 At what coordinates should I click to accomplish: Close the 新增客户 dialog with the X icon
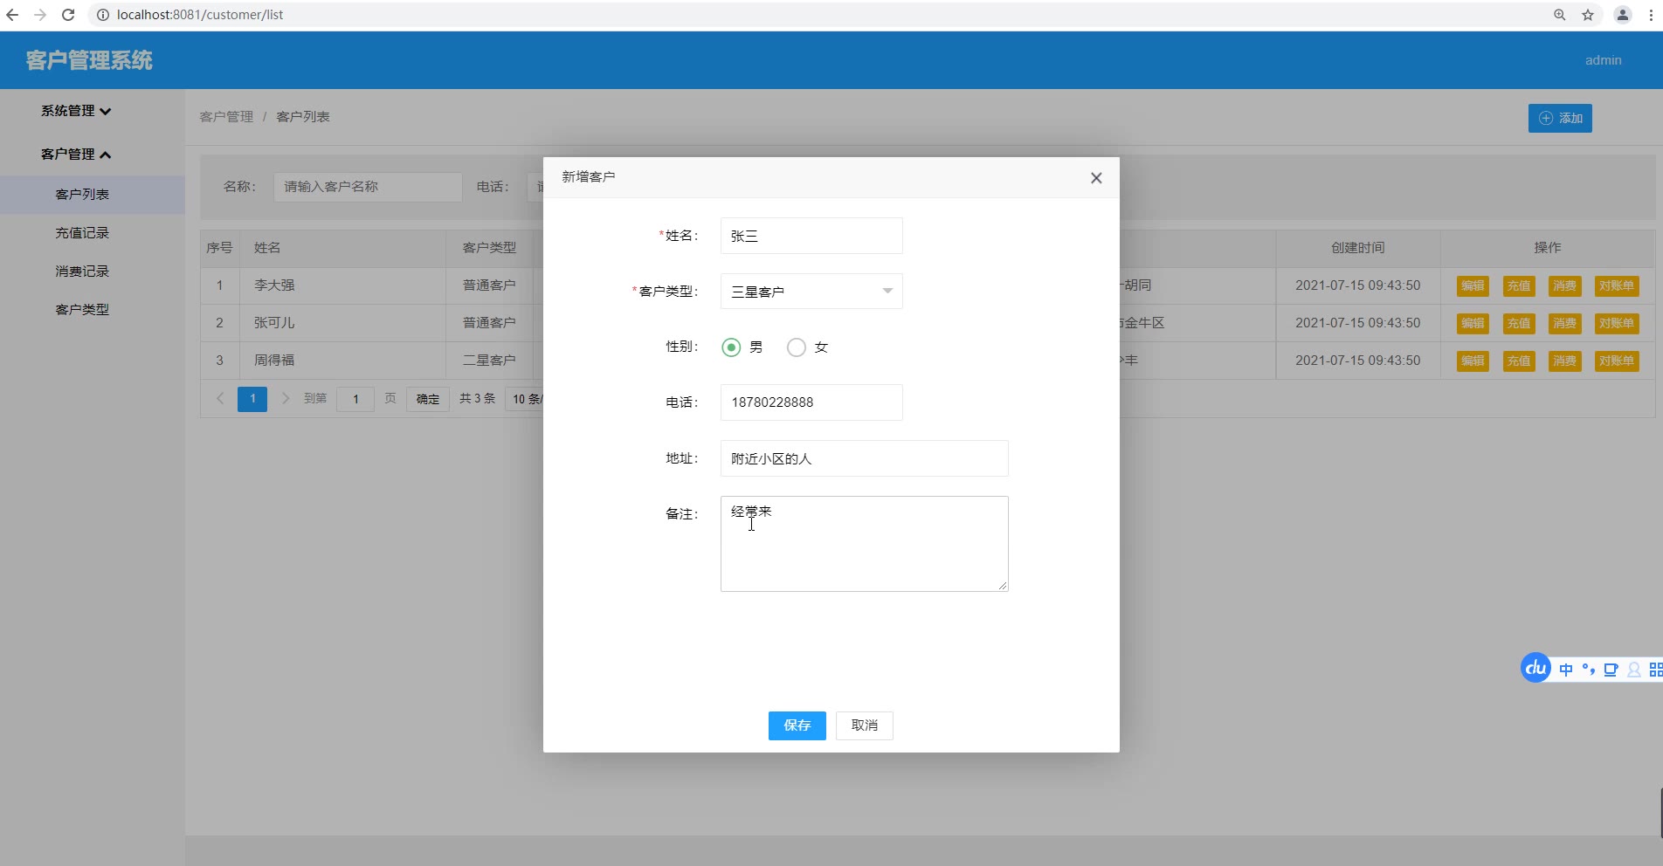[x=1096, y=178]
